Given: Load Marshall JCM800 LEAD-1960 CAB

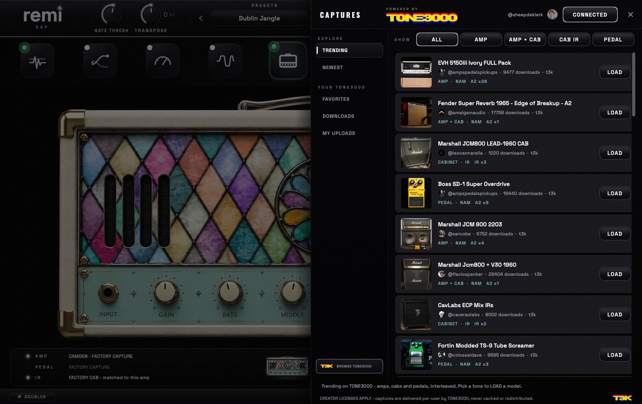Looking at the screenshot, I should (x=615, y=153).
